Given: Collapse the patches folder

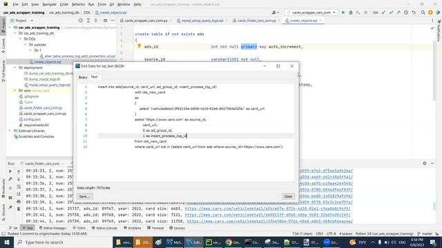Looking at the screenshot, I should pyautogui.click(x=26, y=45).
